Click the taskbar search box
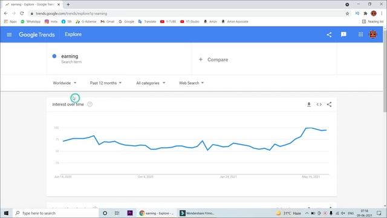This screenshot has height=218, width=387. click(56, 213)
